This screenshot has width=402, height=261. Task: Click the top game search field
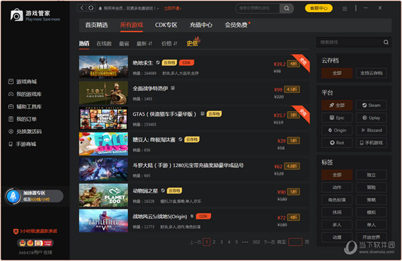(258, 8)
